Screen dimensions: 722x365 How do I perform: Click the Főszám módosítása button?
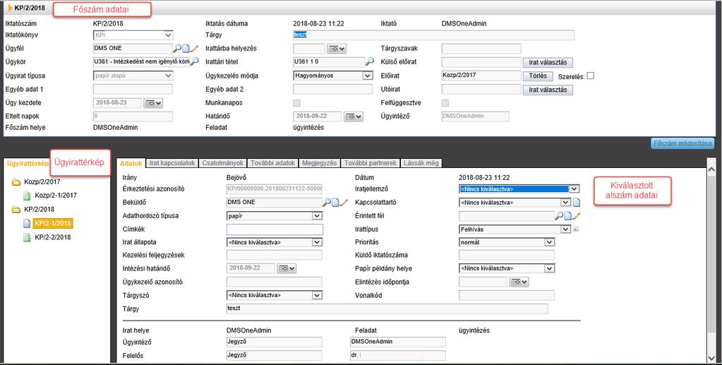(682, 143)
